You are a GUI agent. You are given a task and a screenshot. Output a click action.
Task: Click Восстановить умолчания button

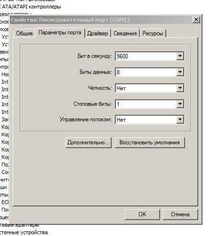pos(150,142)
